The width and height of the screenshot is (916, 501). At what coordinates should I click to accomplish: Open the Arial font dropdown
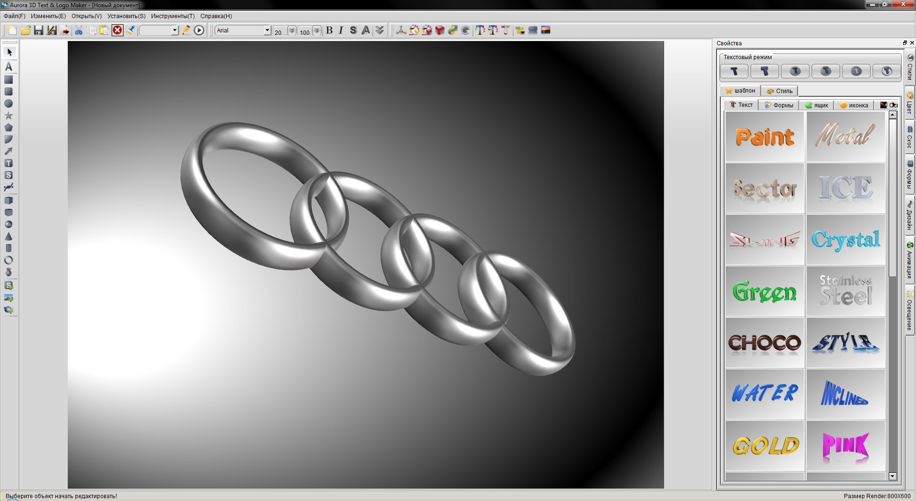(267, 31)
